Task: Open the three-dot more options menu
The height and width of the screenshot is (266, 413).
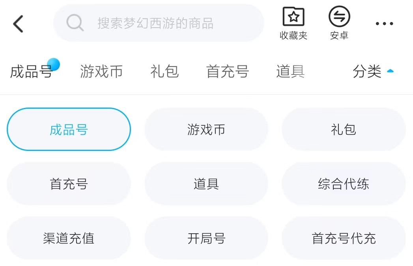Action: pyautogui.click(x=384, y=24)
